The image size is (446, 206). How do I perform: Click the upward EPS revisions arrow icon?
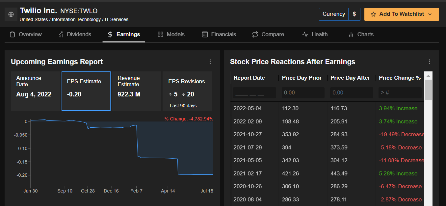tap(170, 95)
